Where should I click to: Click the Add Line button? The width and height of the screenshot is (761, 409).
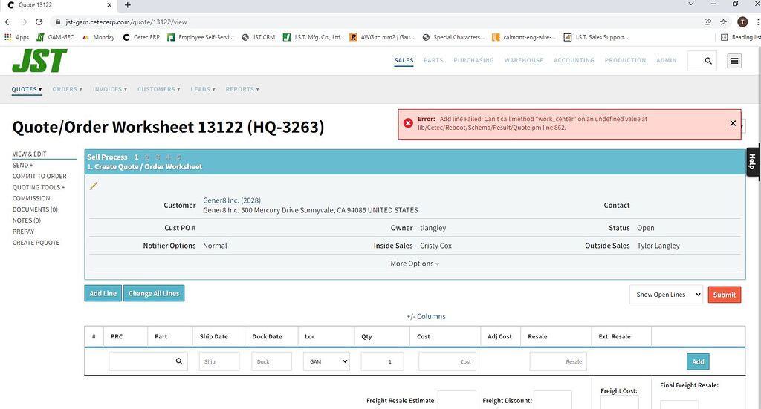[103, 293]
